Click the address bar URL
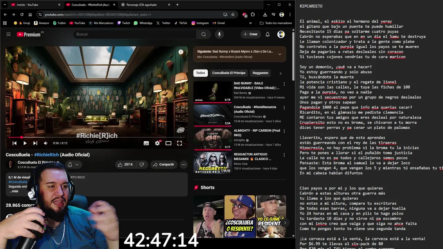The image size is (443, 249). click(x=98, y=15)
